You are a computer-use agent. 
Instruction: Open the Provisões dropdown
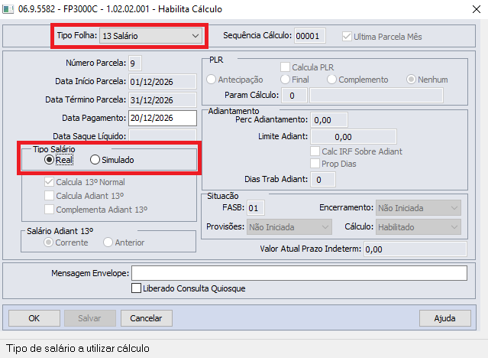point(289,227)
